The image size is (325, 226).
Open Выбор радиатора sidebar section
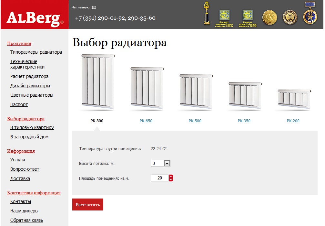26,119
